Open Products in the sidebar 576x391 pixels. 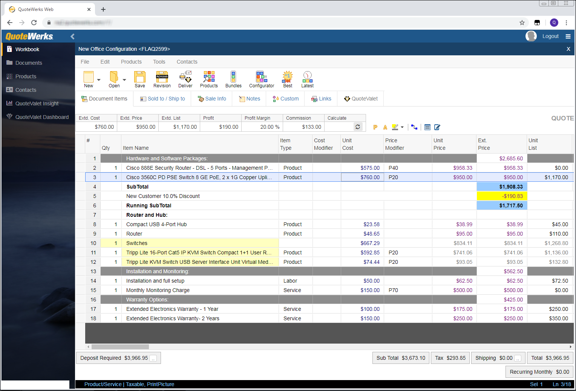point(38,76)
